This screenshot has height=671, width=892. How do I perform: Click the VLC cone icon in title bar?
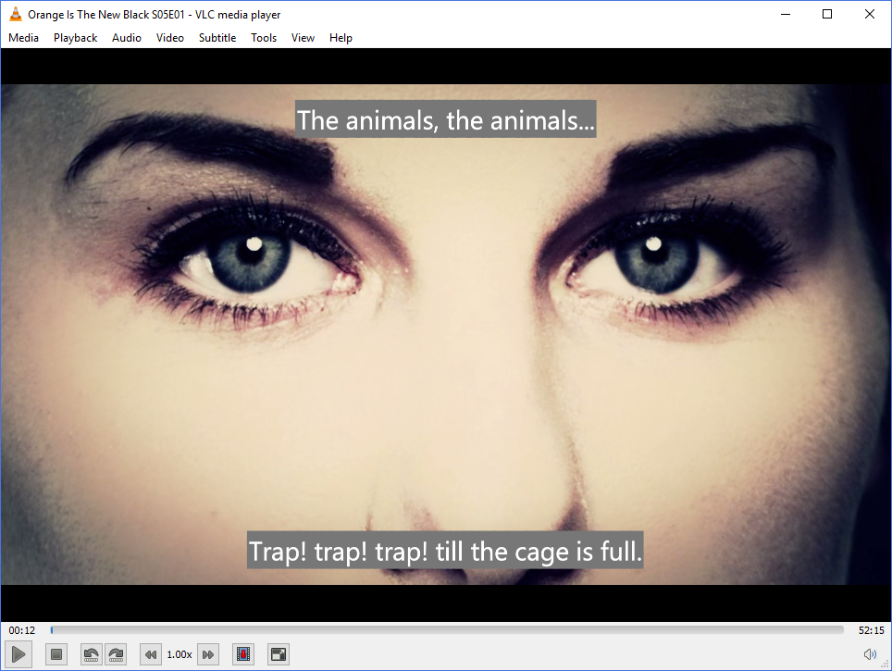coord(16,14)
